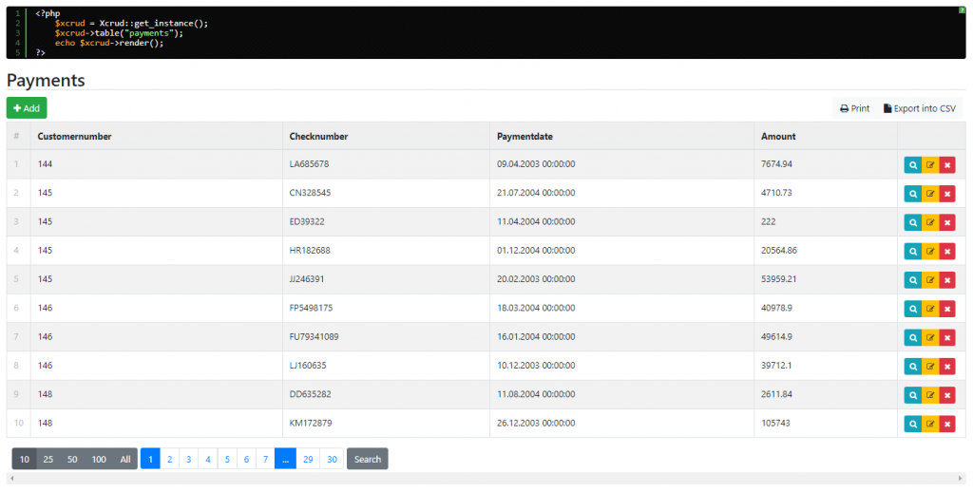View the row with check LA685678

[913, 165]
